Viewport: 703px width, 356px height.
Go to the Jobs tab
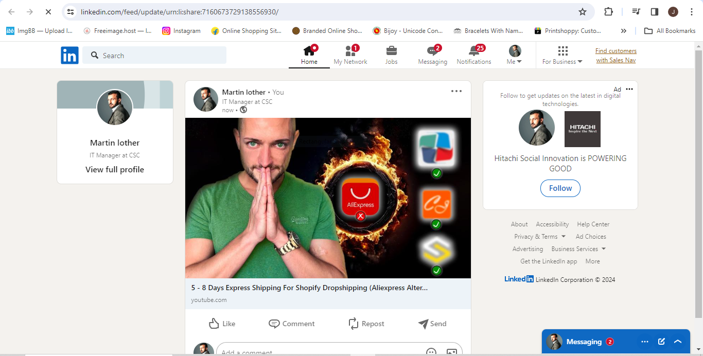point(391,55)
